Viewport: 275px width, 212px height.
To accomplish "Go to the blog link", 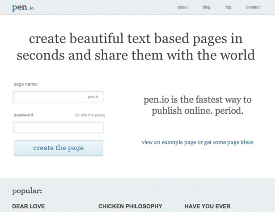I will pos(207,7).
